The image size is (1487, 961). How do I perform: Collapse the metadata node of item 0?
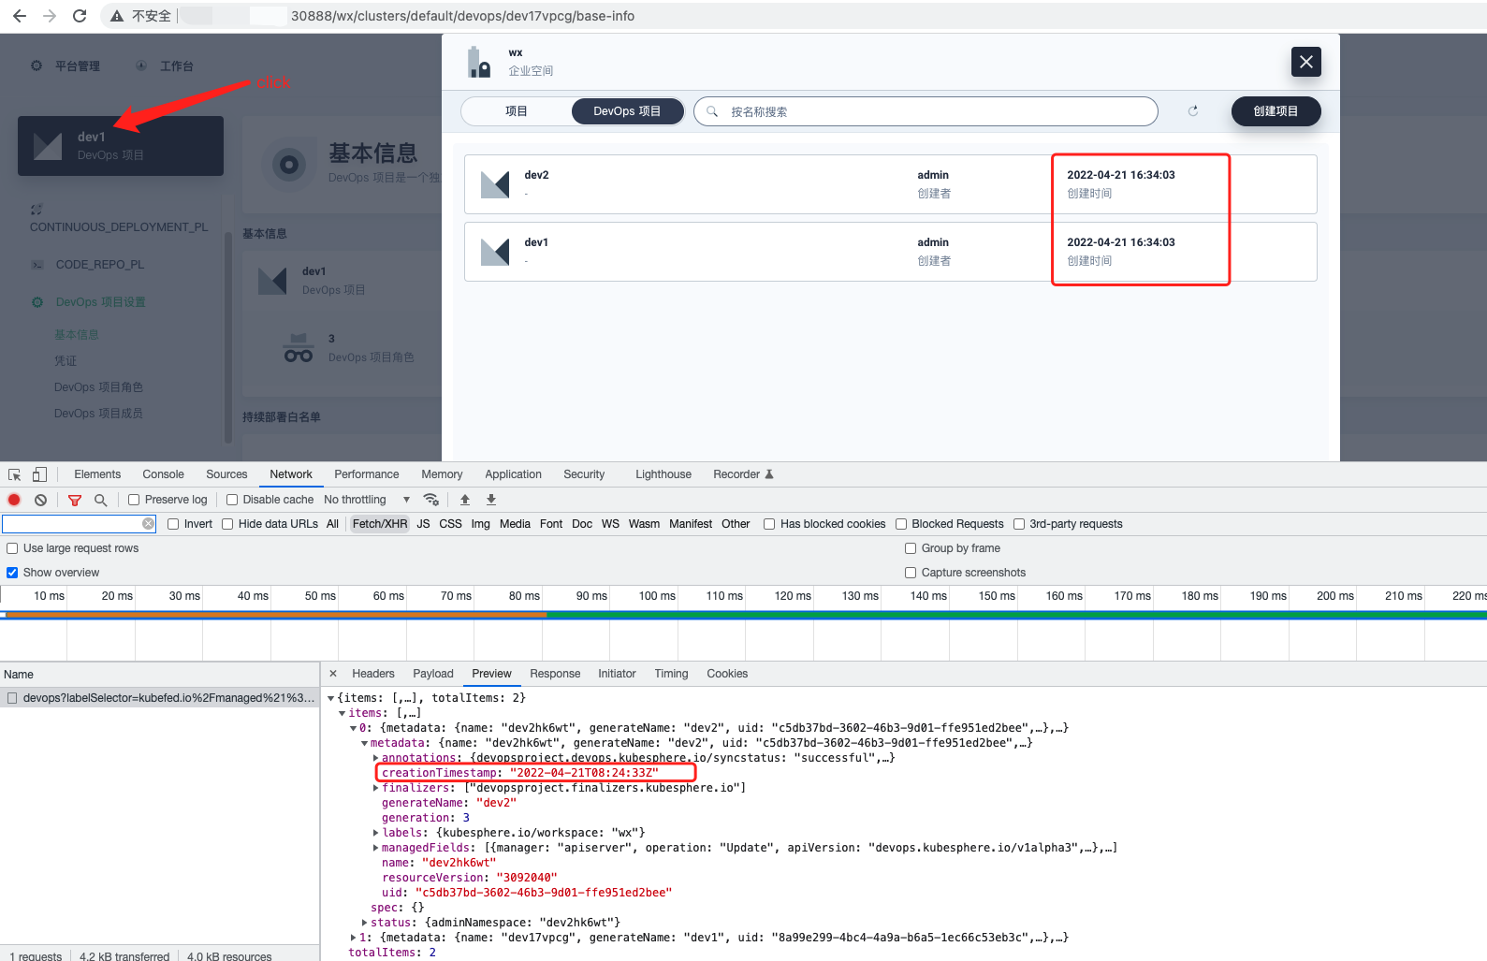[364, 743]
